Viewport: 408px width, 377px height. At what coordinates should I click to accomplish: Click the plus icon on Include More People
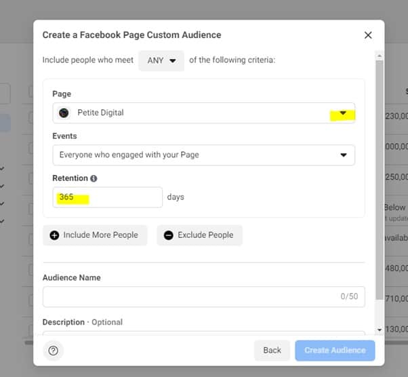click(x=54, y=235)
